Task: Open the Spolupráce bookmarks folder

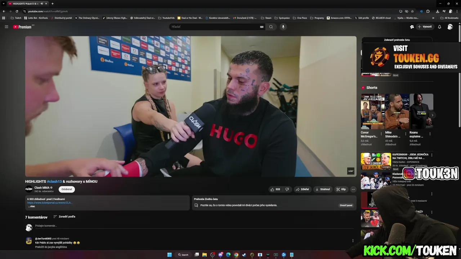Action: (x=282, y=18)
